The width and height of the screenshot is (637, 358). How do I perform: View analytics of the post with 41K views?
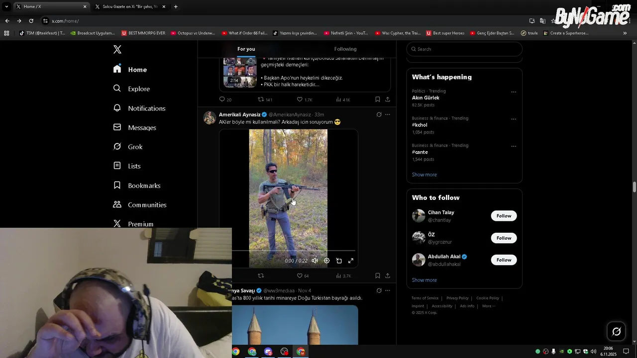coord(343,99)
